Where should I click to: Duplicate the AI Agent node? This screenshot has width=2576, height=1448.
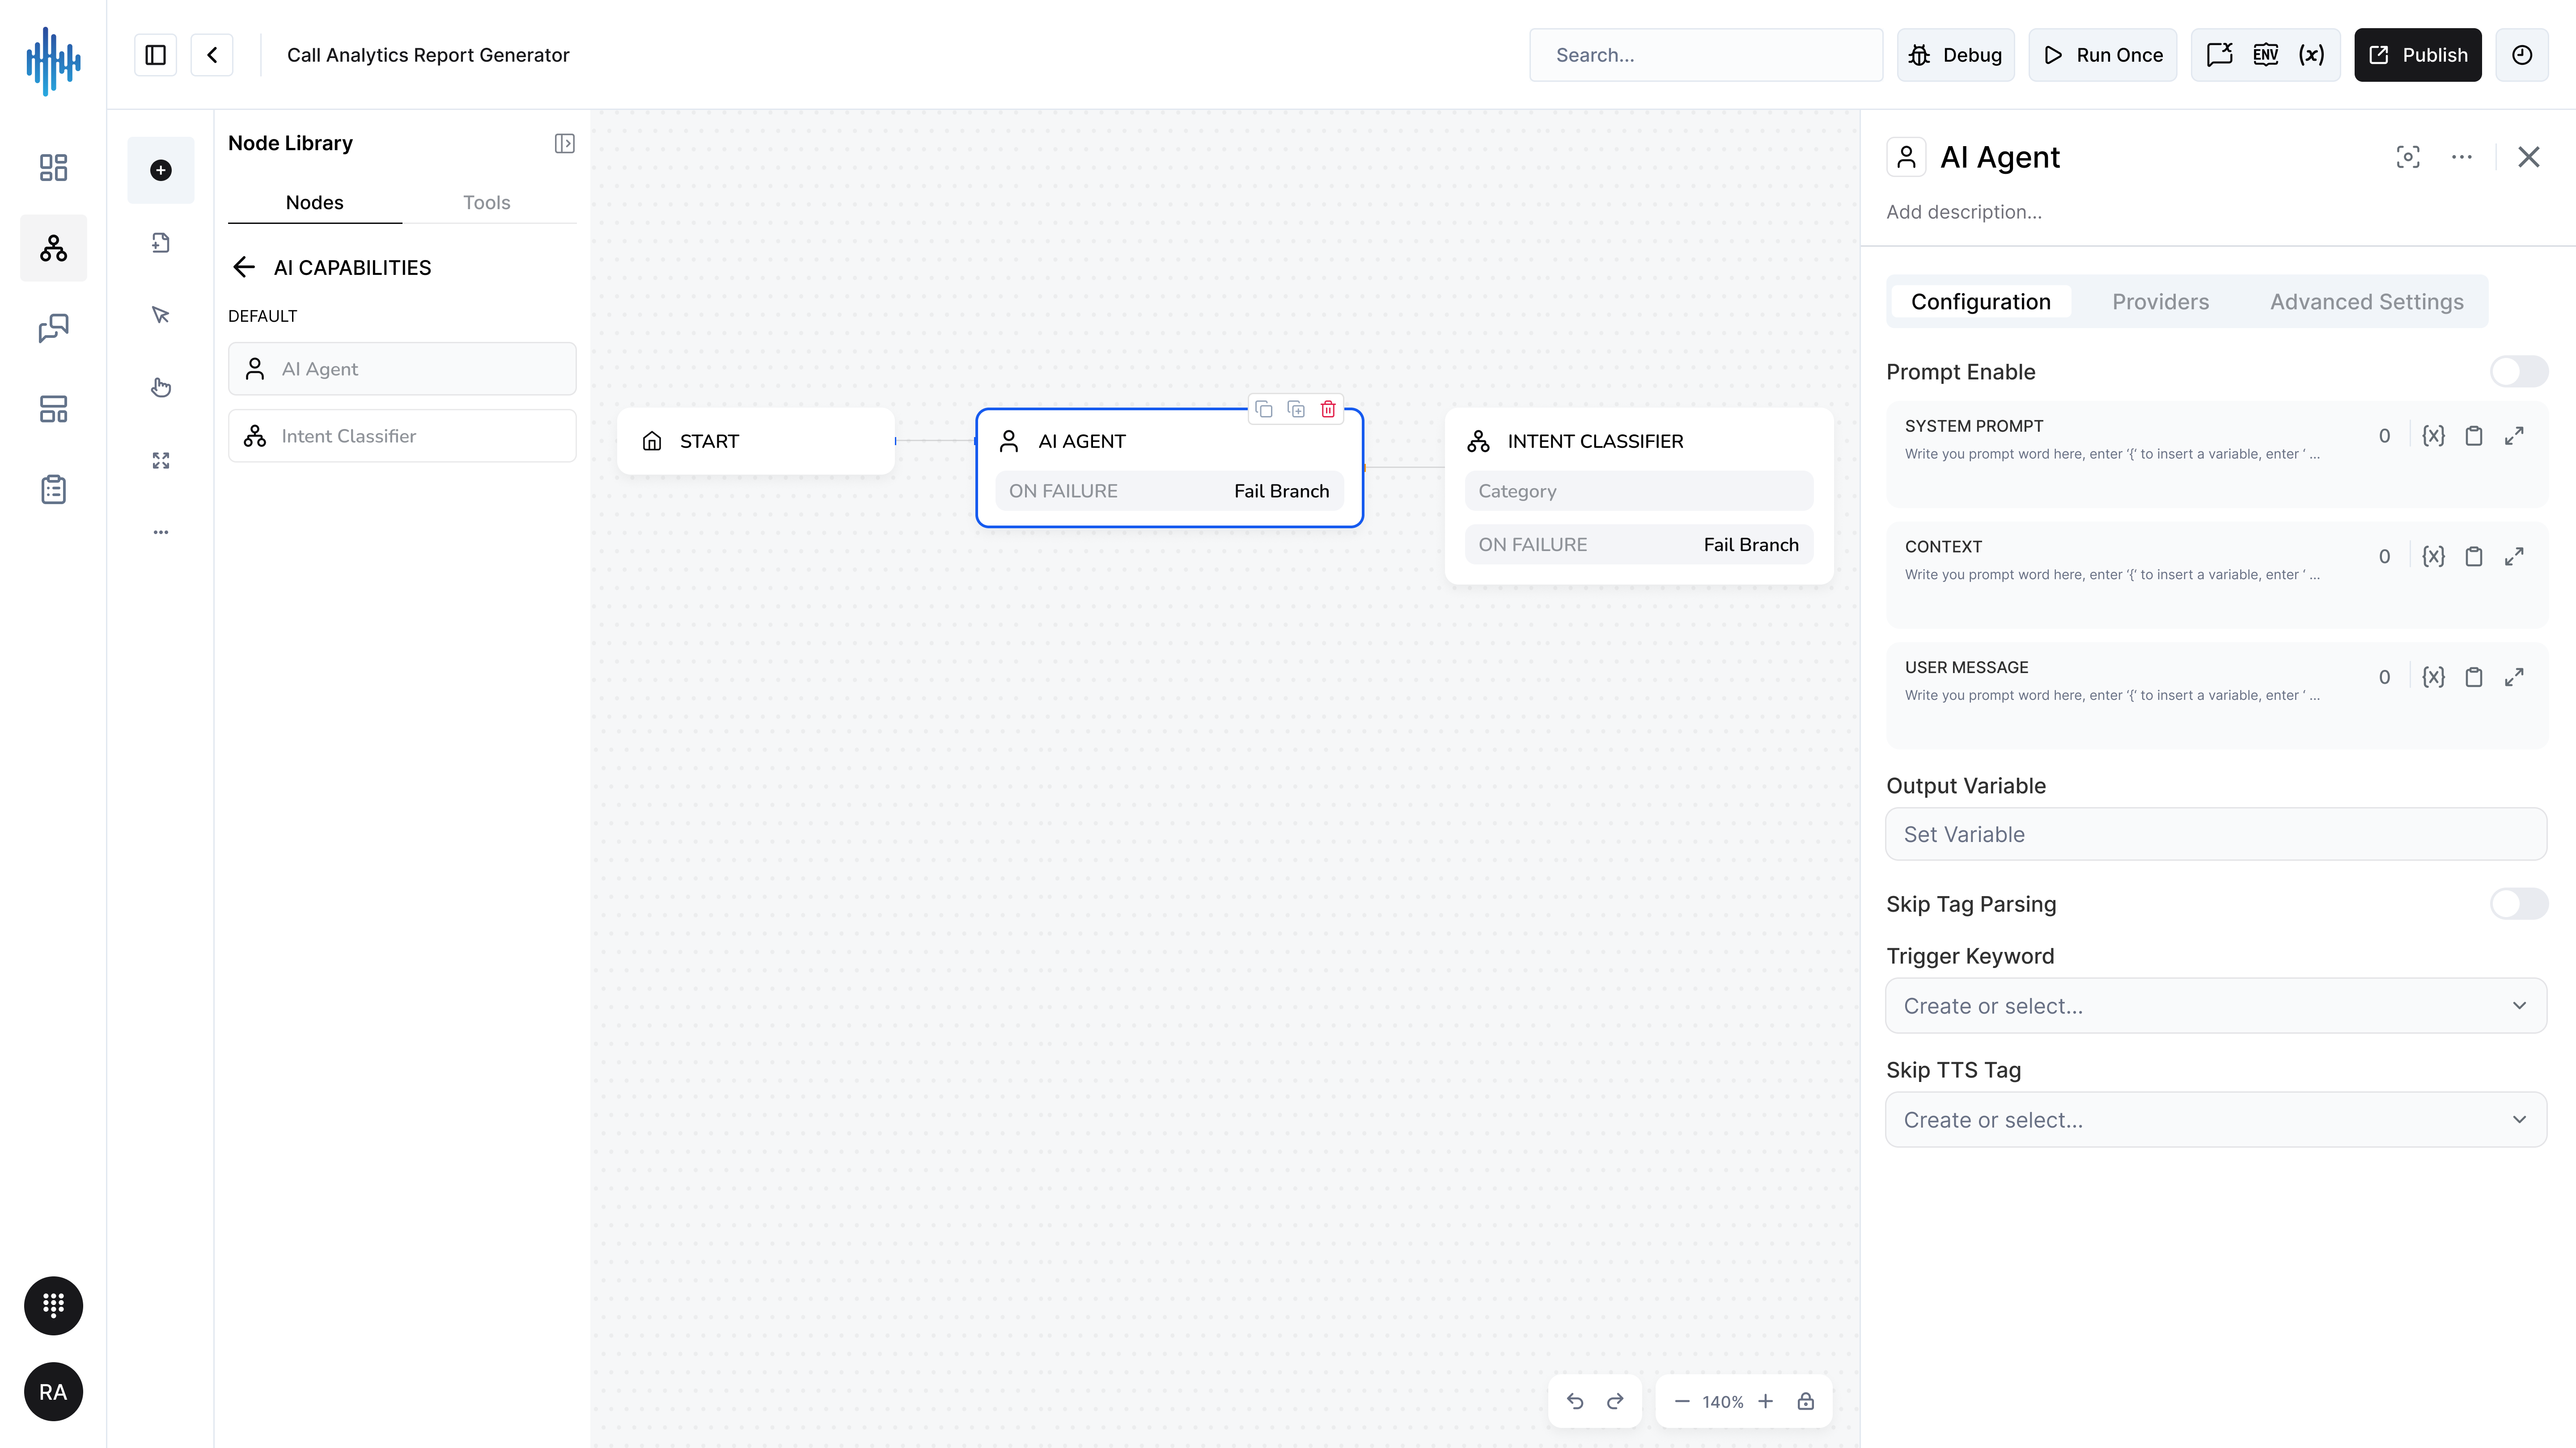(1296, 409)
